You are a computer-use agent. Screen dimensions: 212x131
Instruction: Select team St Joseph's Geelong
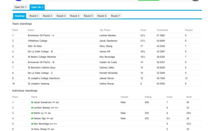coord(39,84)
